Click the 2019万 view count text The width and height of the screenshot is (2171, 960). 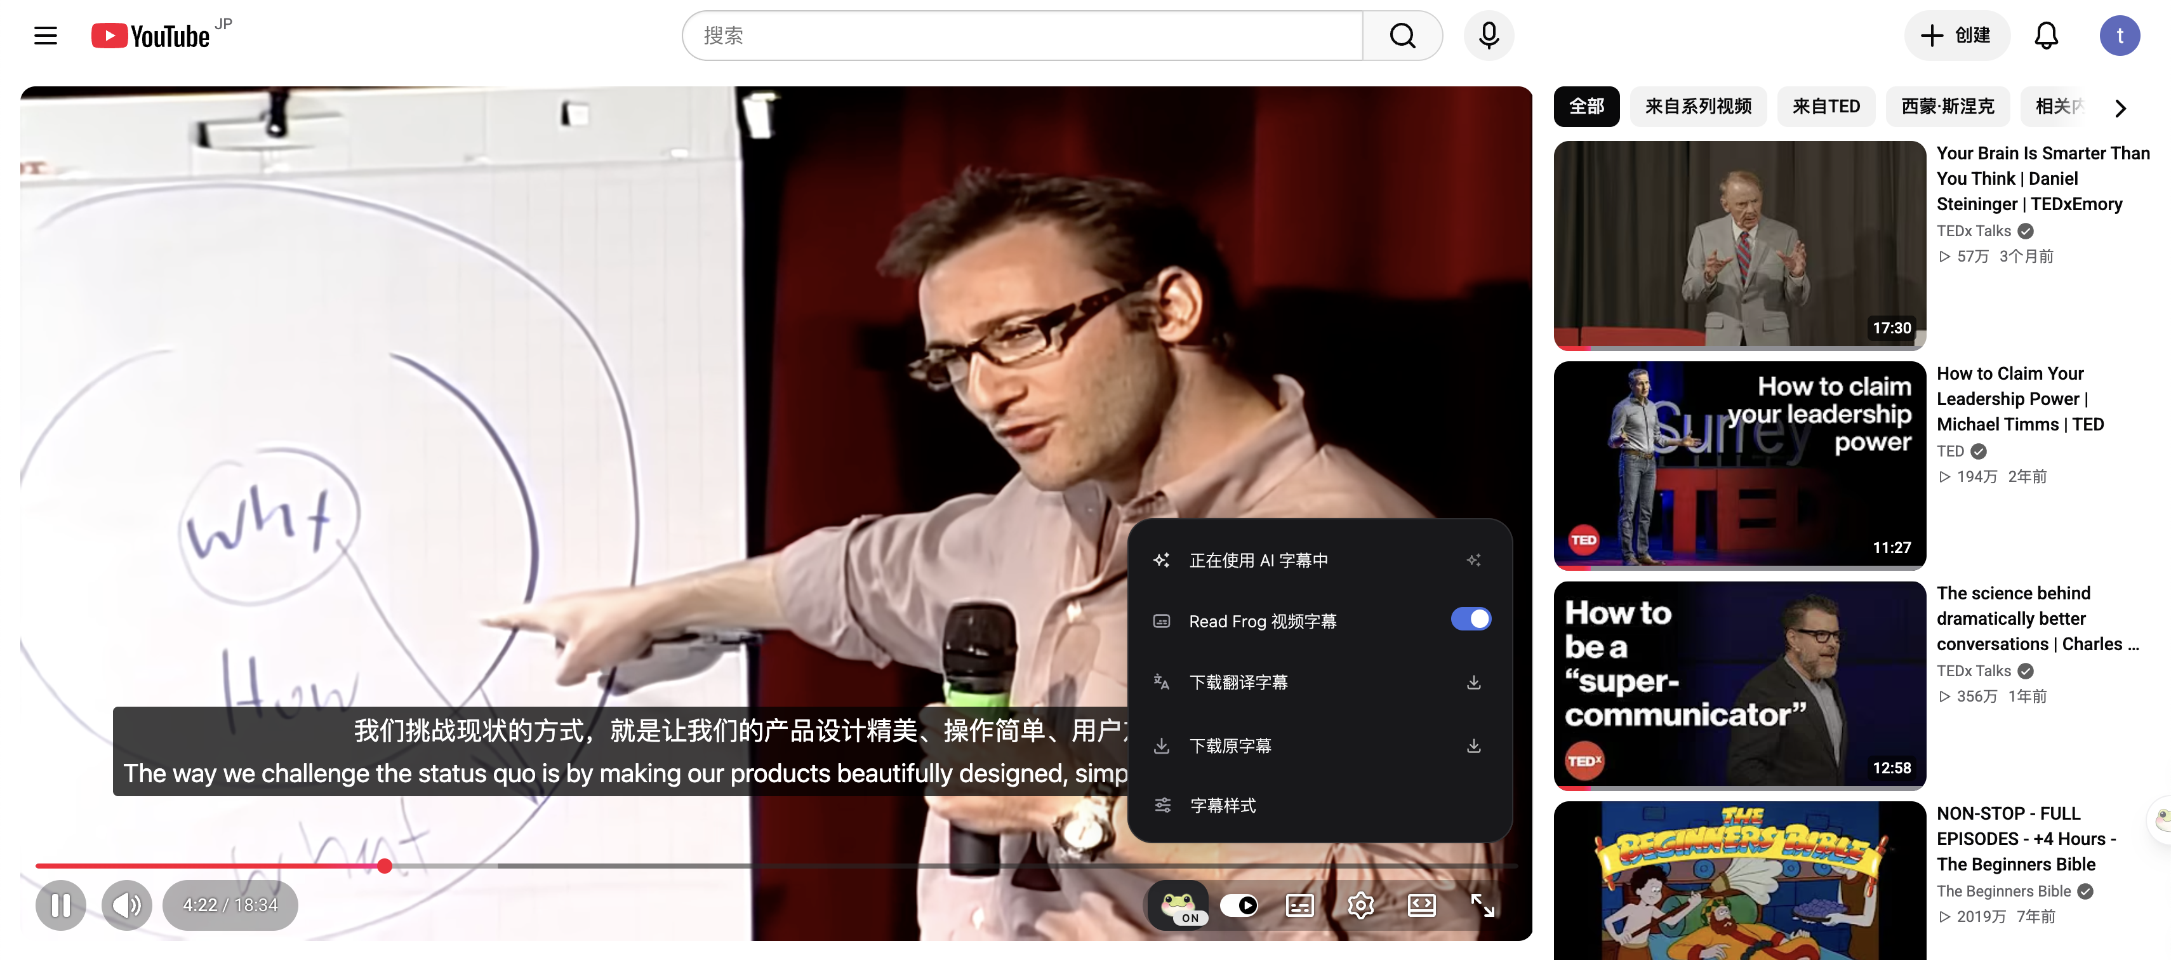pos(1981,916)
